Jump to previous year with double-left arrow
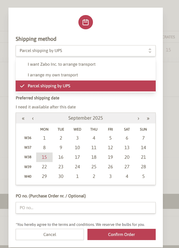This screenshot has height=248, width=179. click(23, 118)
